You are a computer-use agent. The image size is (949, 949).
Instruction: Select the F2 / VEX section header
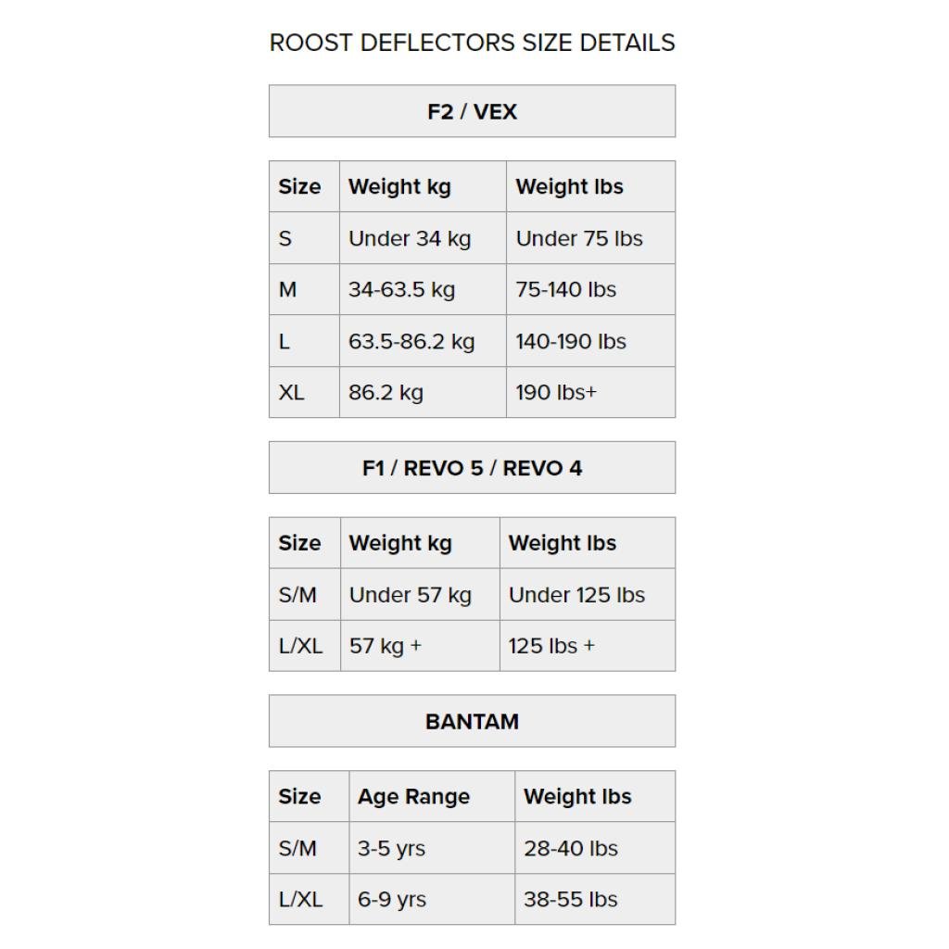(x=472, y=111)
